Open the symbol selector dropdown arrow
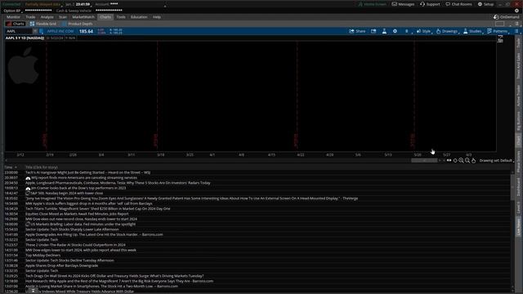Image resolution: width=523 pixels, height=294 pixels. click(x=35, y=31)
